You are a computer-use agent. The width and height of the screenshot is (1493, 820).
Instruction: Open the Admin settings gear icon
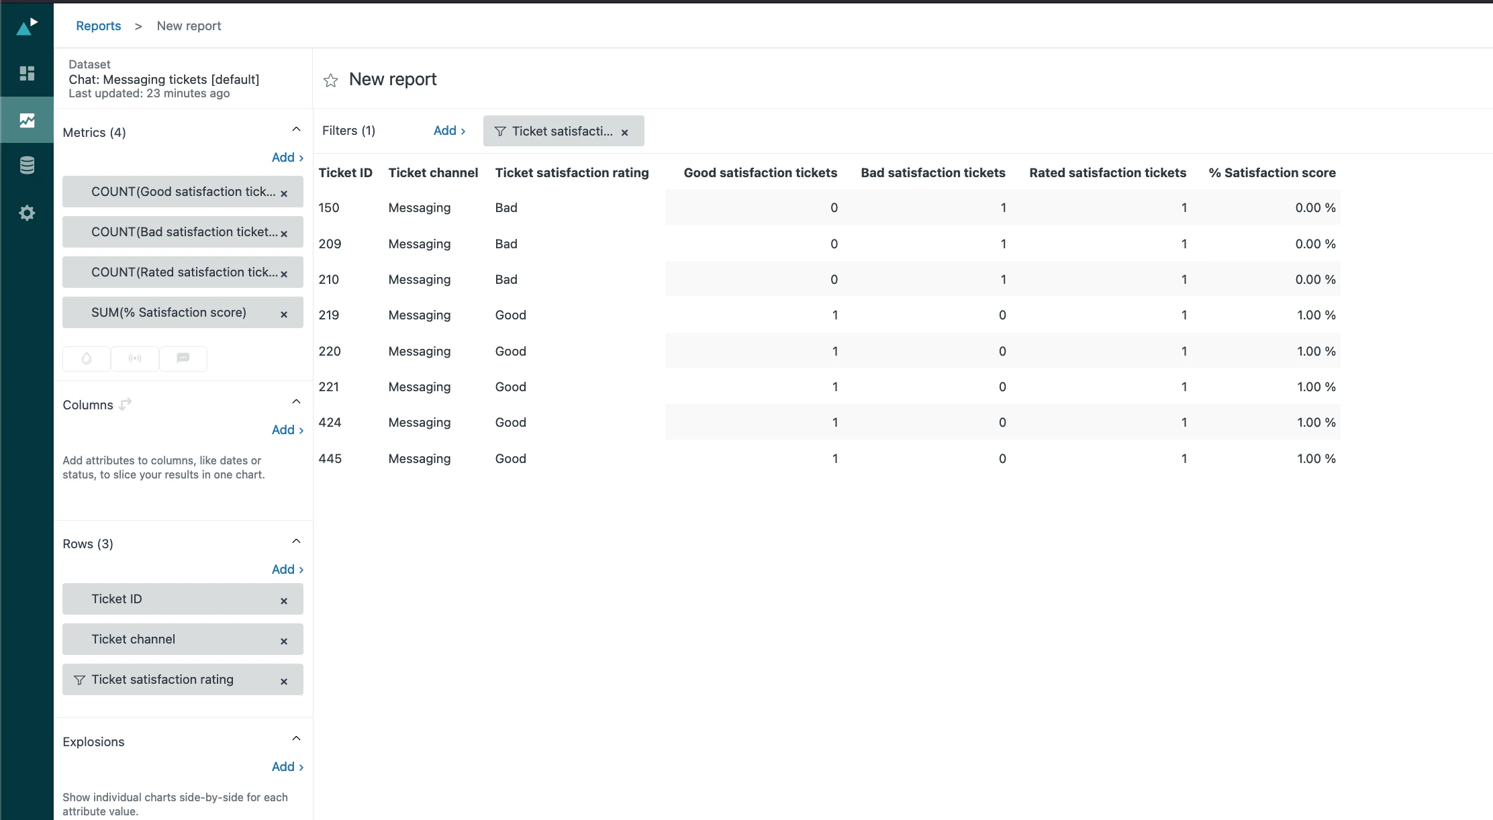click(x=27, y=213)
